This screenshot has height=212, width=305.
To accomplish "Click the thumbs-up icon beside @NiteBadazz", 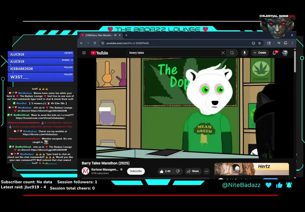I will (x=279, y=185).
